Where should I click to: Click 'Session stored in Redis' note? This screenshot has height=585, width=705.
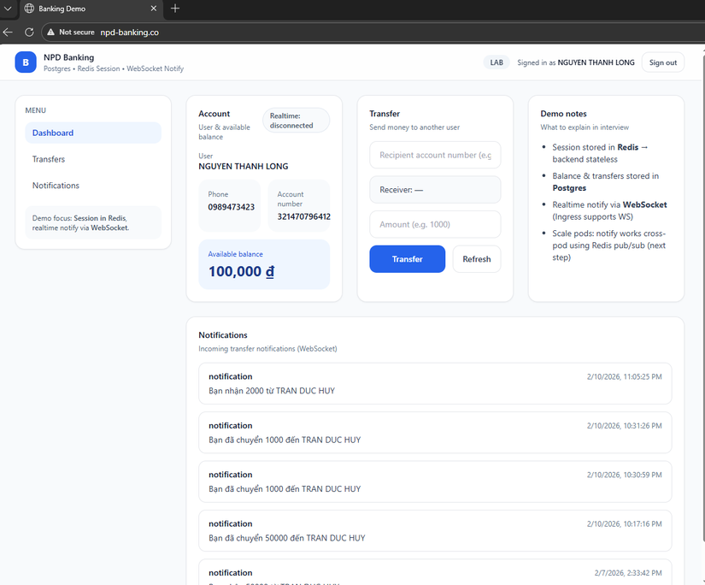[x=600, y=153]
